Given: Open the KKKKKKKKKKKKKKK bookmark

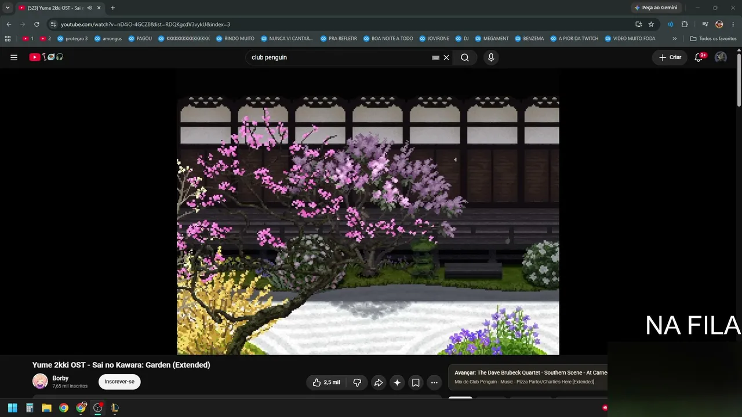Looking at the screenshot, I should pos(184,39).
